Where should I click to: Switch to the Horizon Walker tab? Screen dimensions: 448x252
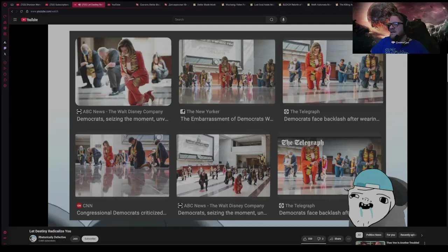click(x=28, y=5)
